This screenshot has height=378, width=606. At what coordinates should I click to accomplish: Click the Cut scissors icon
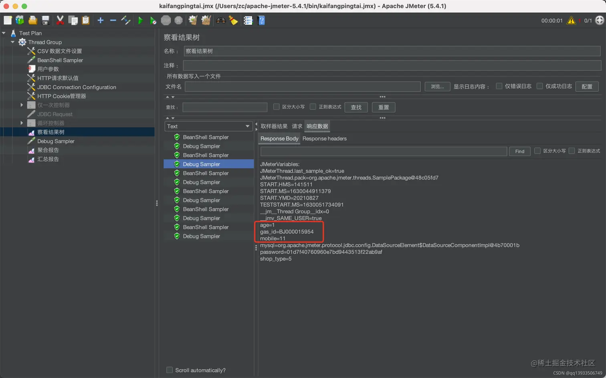point(60,20)
